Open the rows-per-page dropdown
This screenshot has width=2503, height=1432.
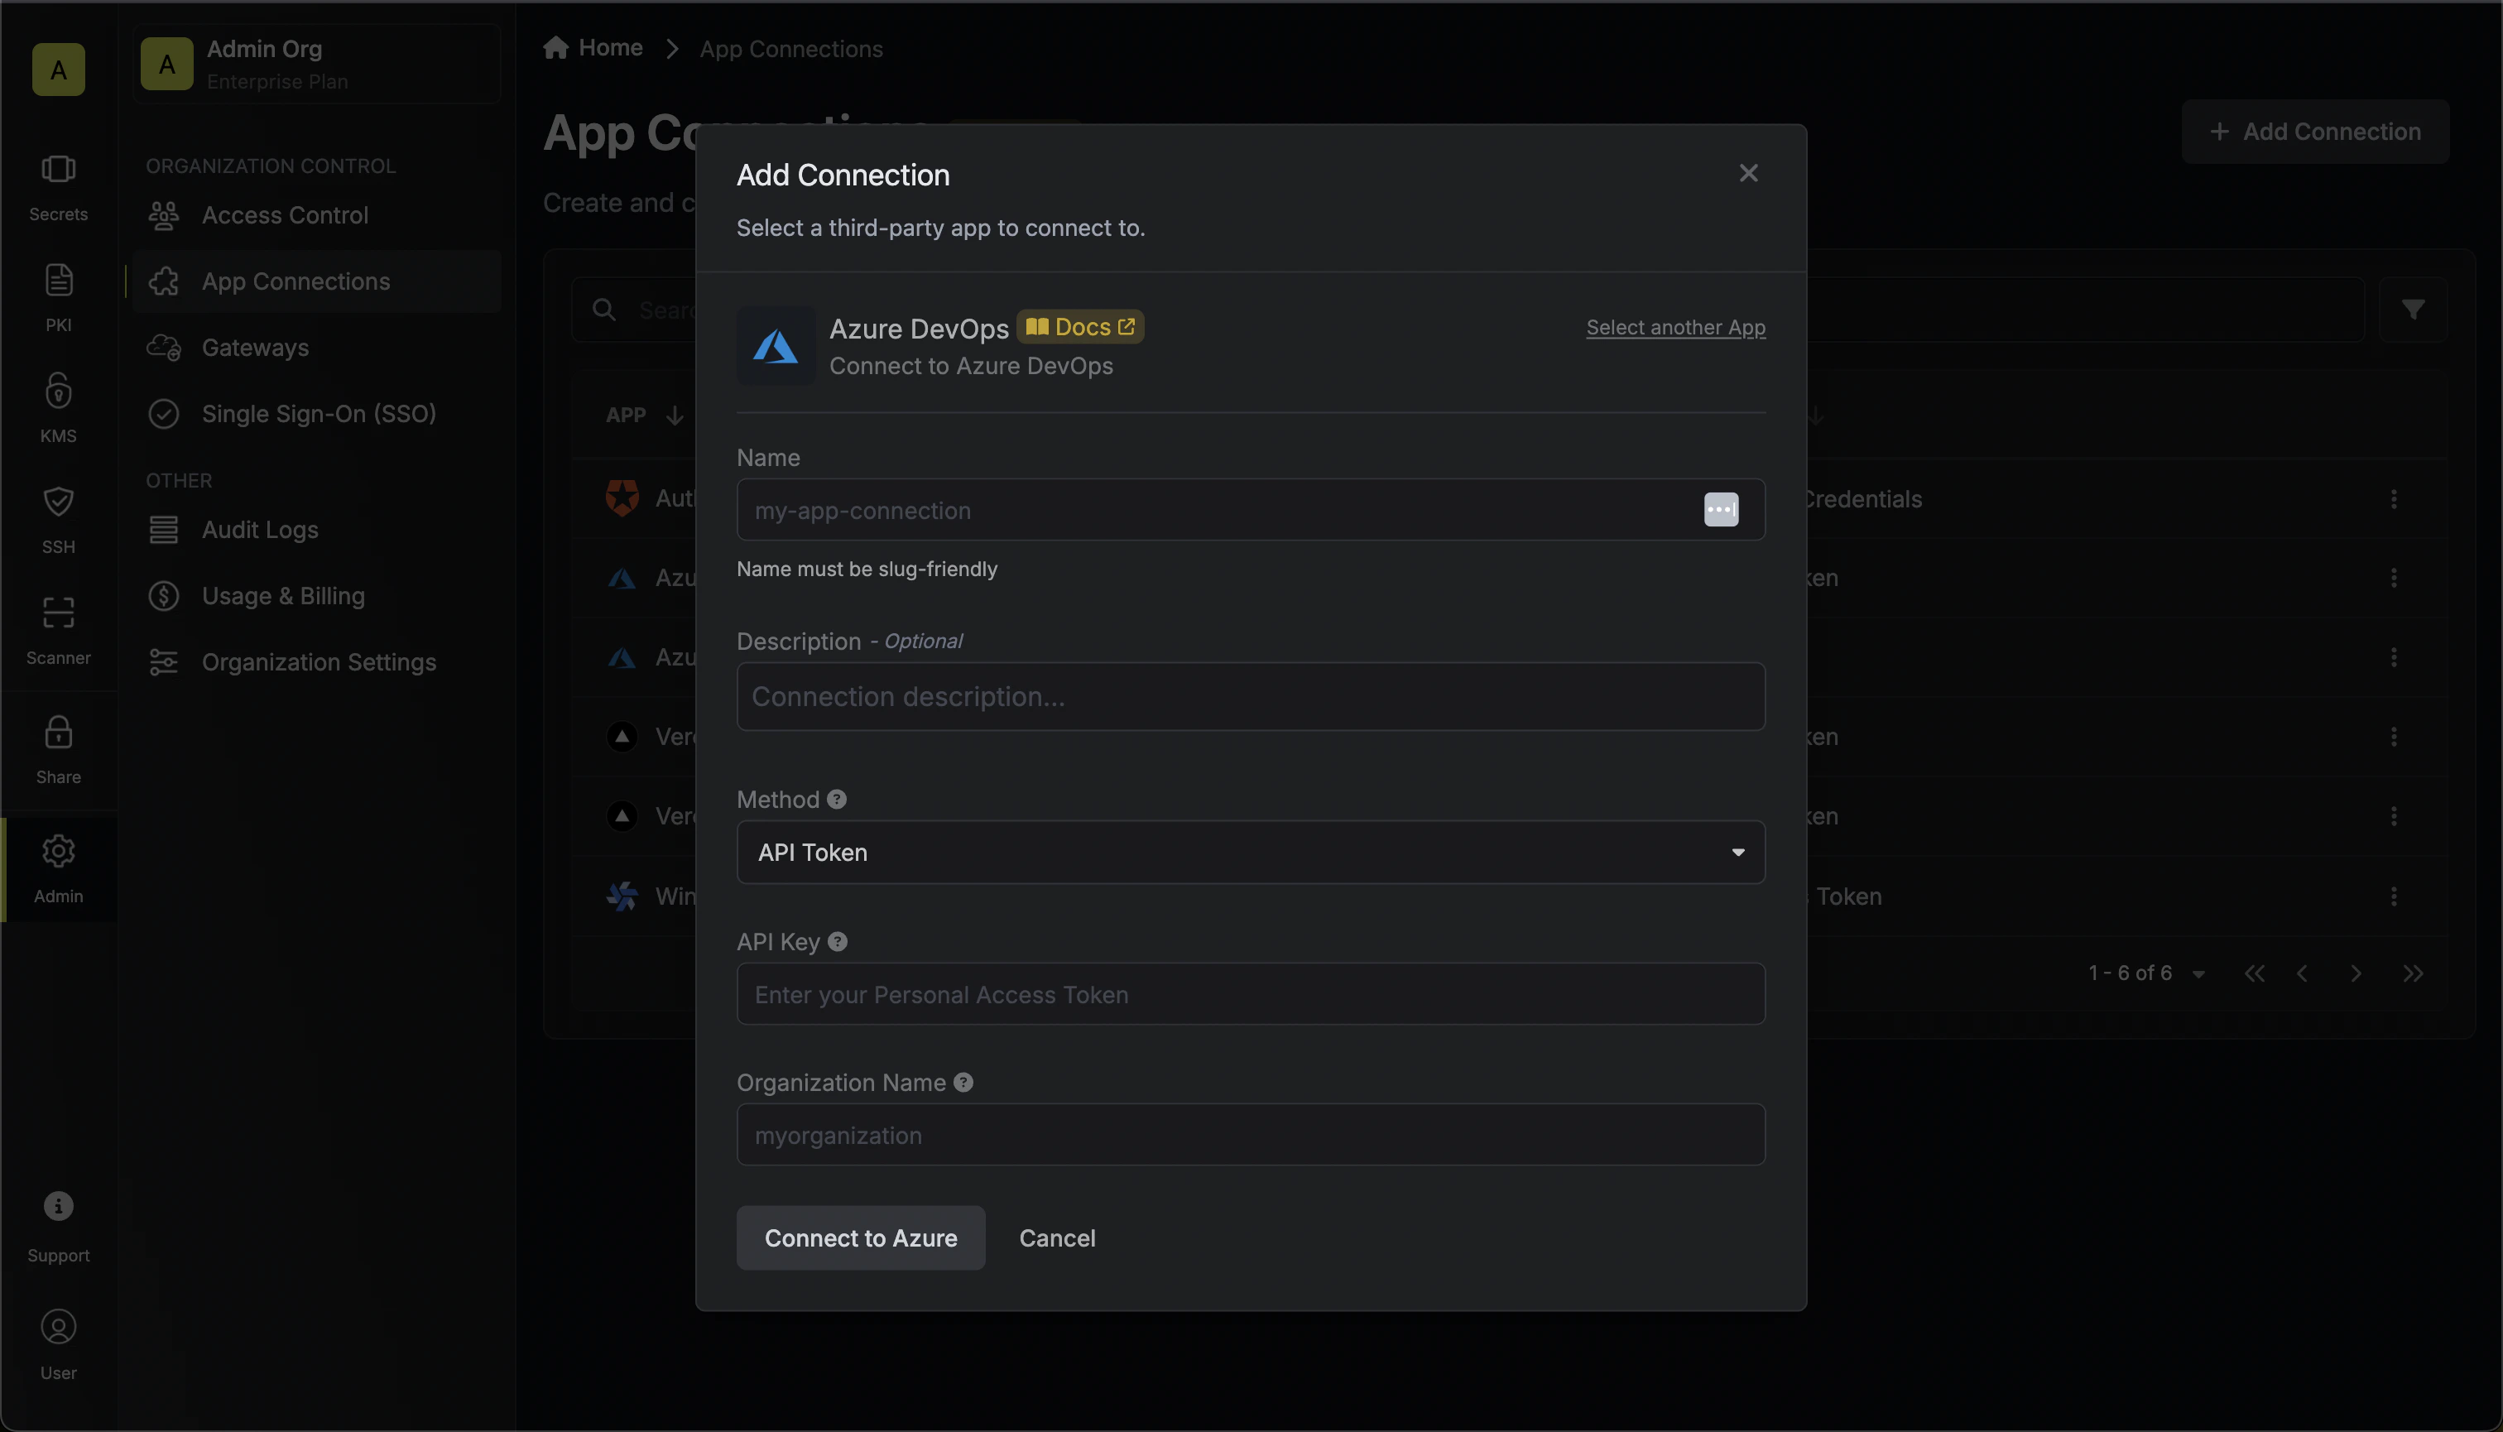pos(2198,973)
